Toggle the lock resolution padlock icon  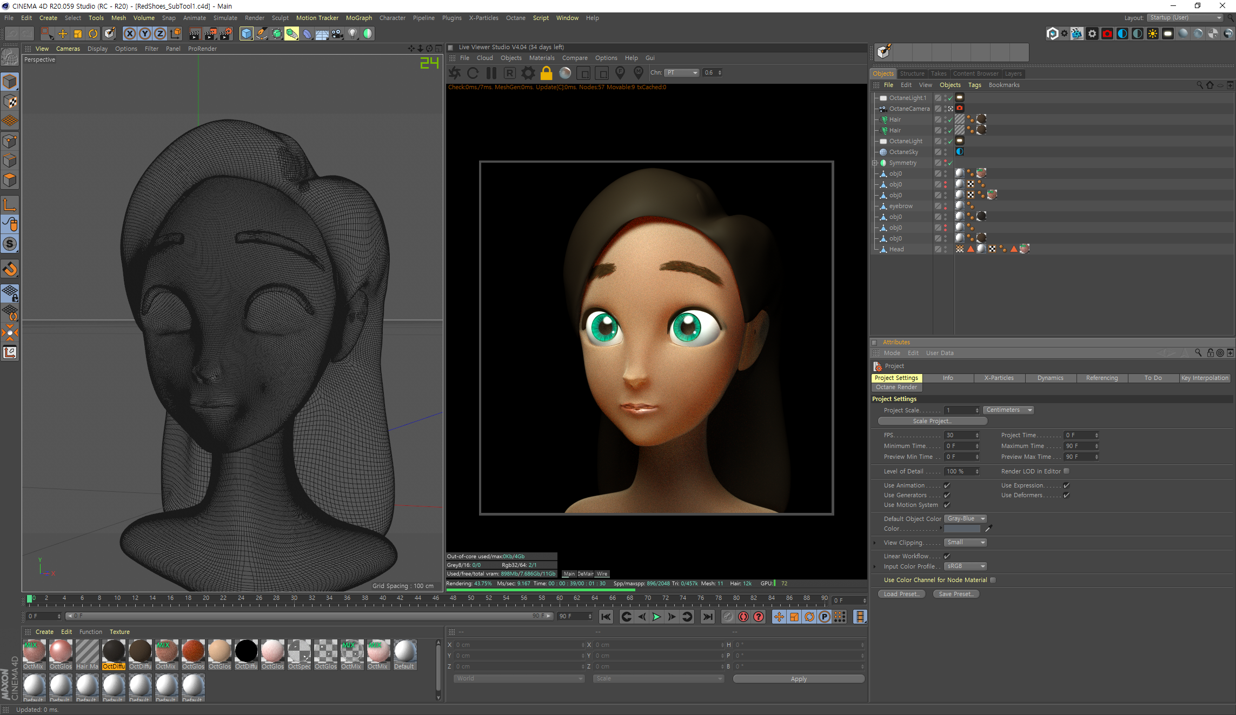(547, 73)
